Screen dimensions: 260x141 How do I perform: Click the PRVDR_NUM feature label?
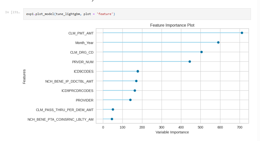(83, 62)
